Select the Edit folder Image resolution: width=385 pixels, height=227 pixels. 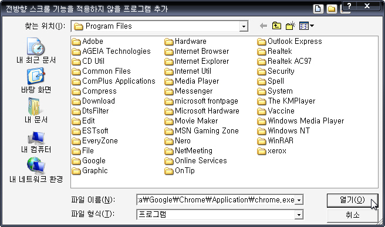(83, 121)
